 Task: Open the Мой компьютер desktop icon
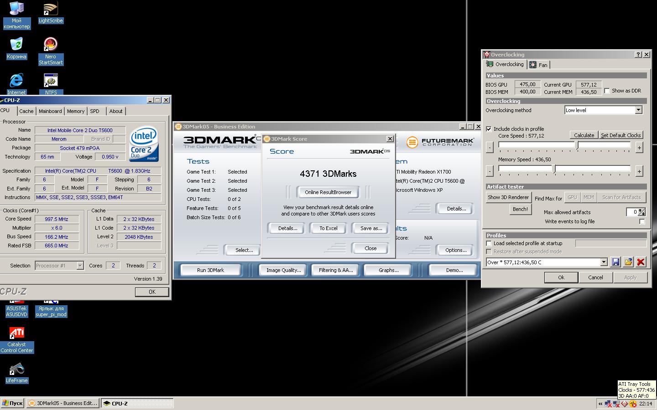(16, 15)
